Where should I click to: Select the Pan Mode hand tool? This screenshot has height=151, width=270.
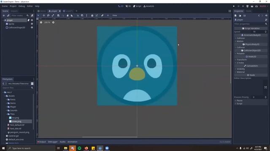pyautogui.click(x=67, y=16)
